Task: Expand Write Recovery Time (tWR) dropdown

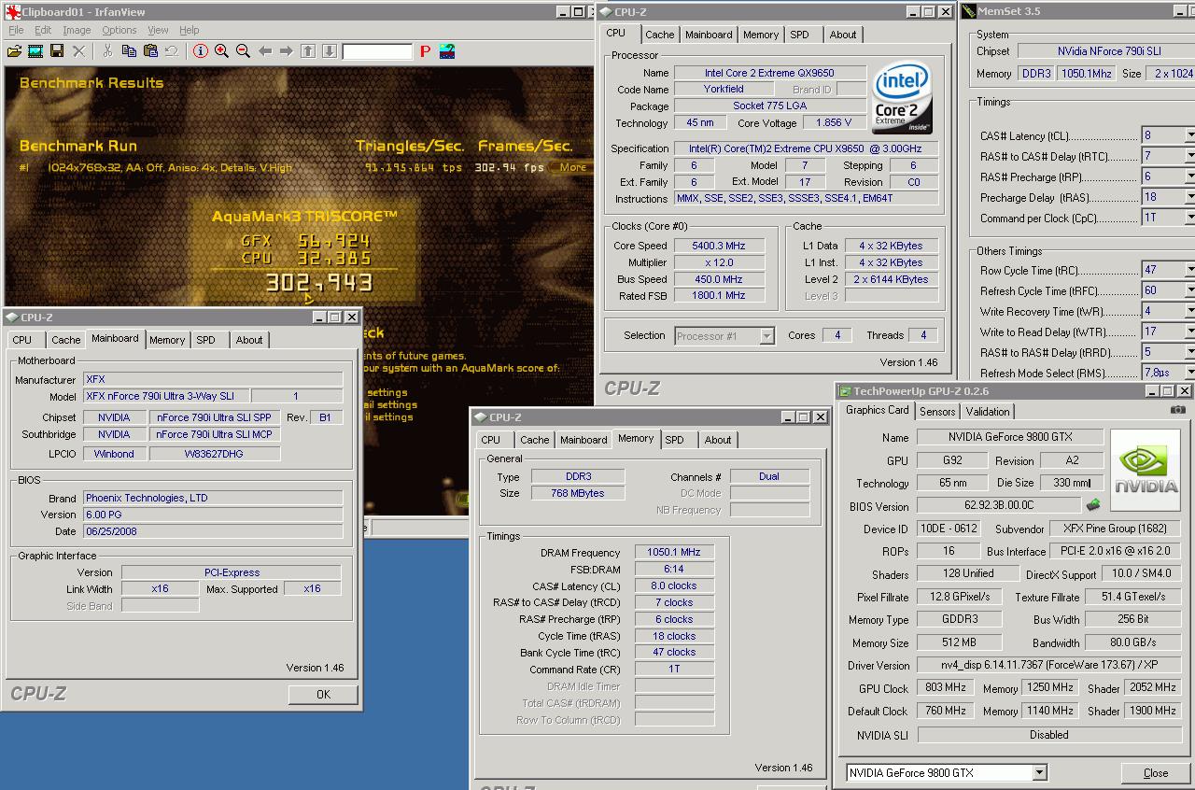Action: [x=1189, y=311]
